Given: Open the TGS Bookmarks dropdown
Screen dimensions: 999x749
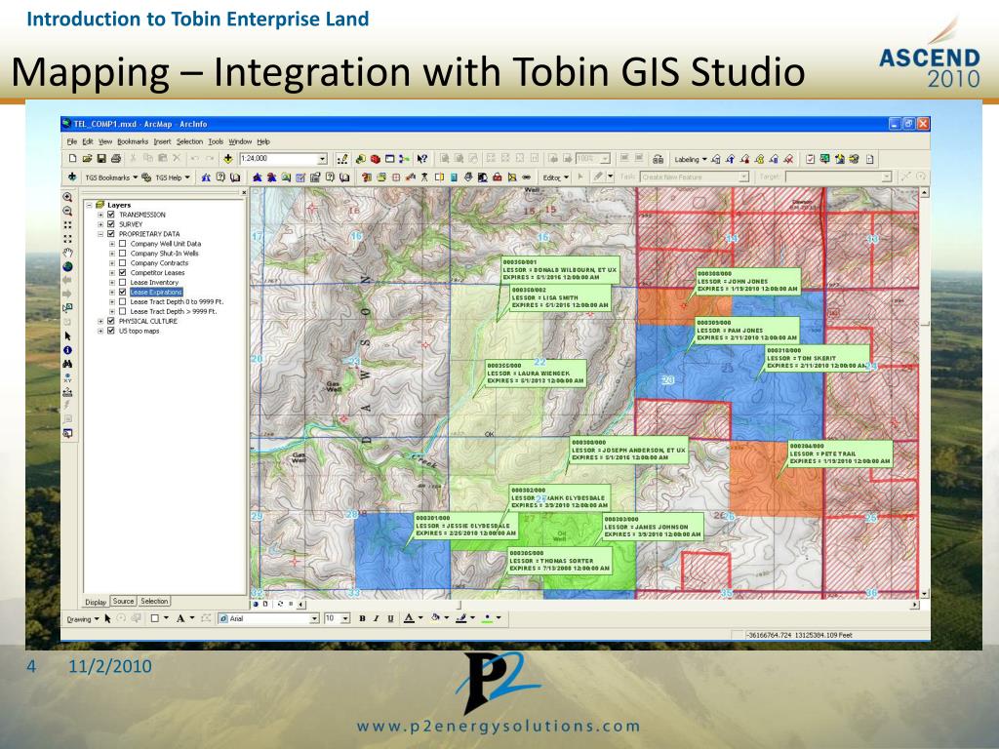Looking at the screenshot, I should (111, 177).
